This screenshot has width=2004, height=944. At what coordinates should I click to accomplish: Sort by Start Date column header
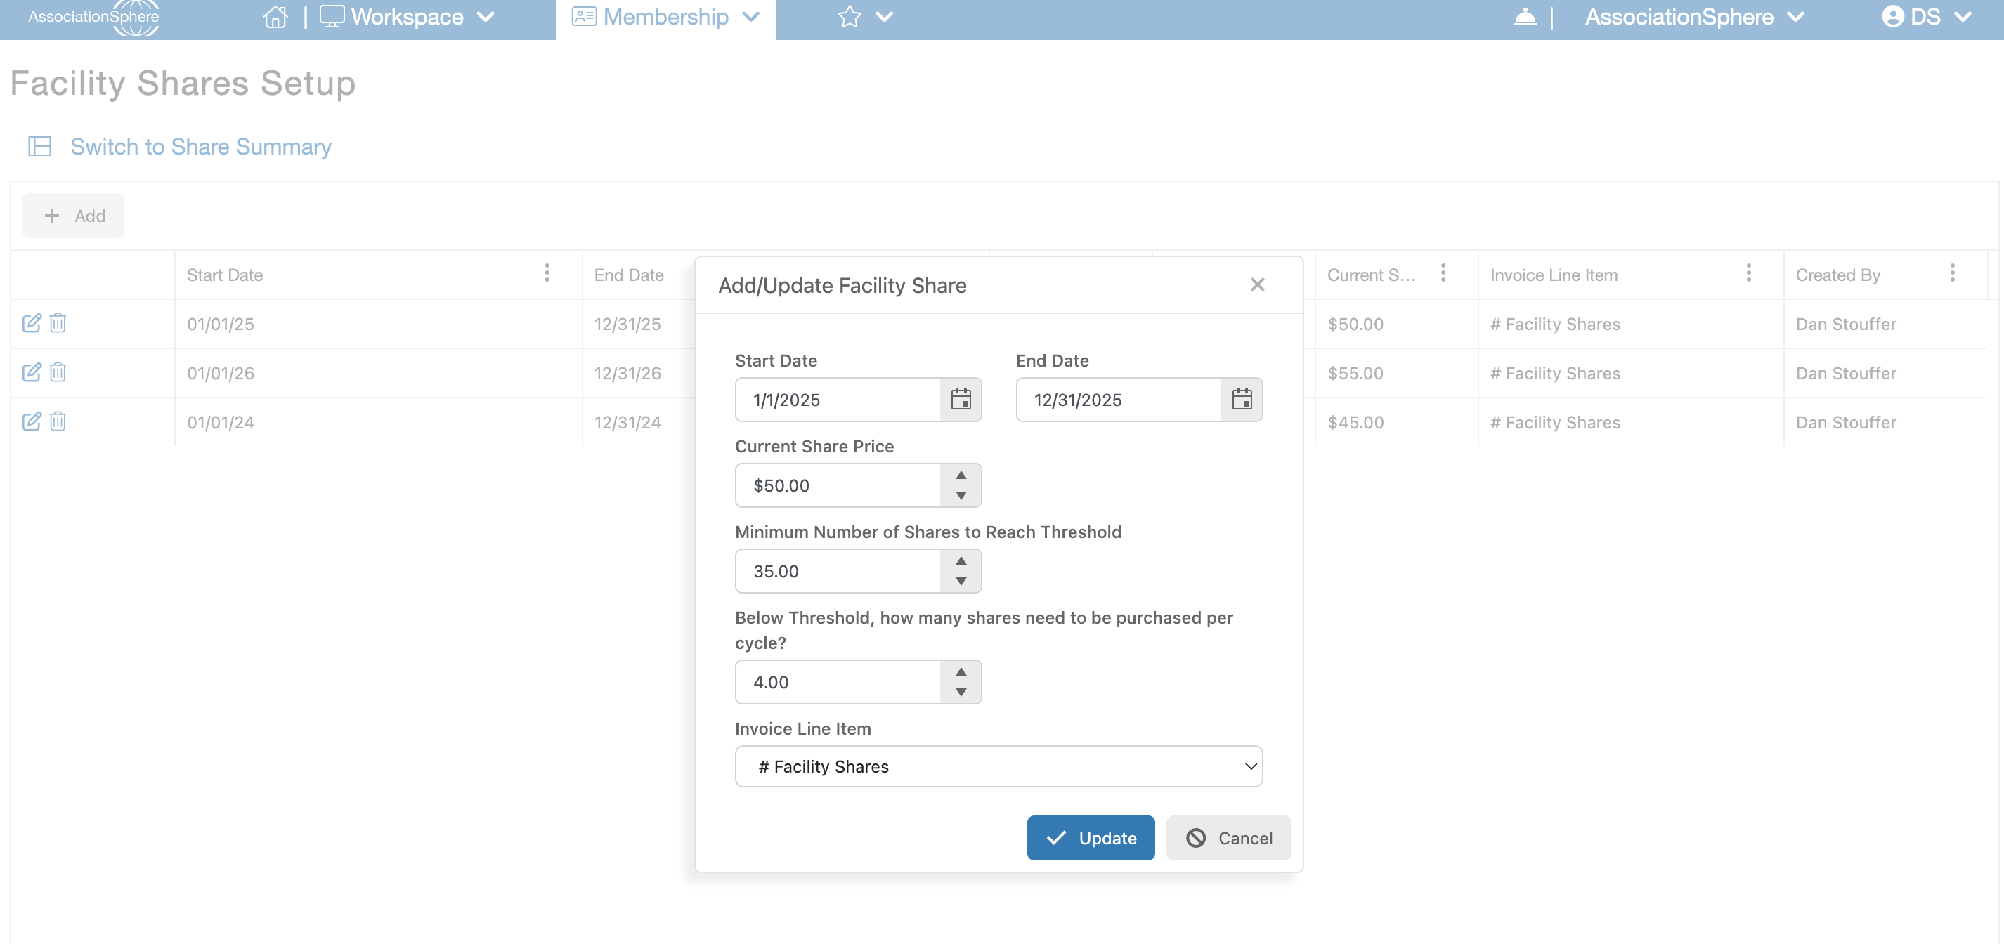[225, 275]
